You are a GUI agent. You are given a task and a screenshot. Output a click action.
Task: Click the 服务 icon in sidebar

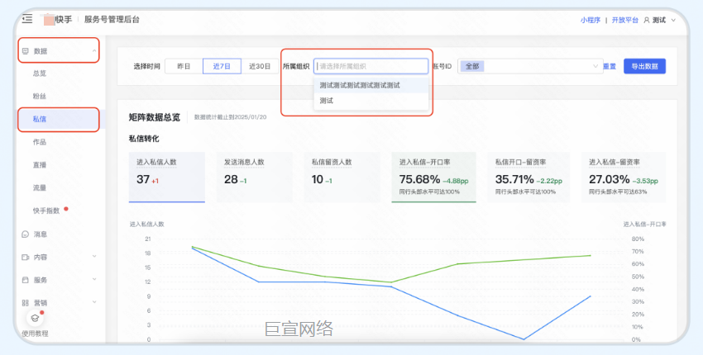click(26, 280)
